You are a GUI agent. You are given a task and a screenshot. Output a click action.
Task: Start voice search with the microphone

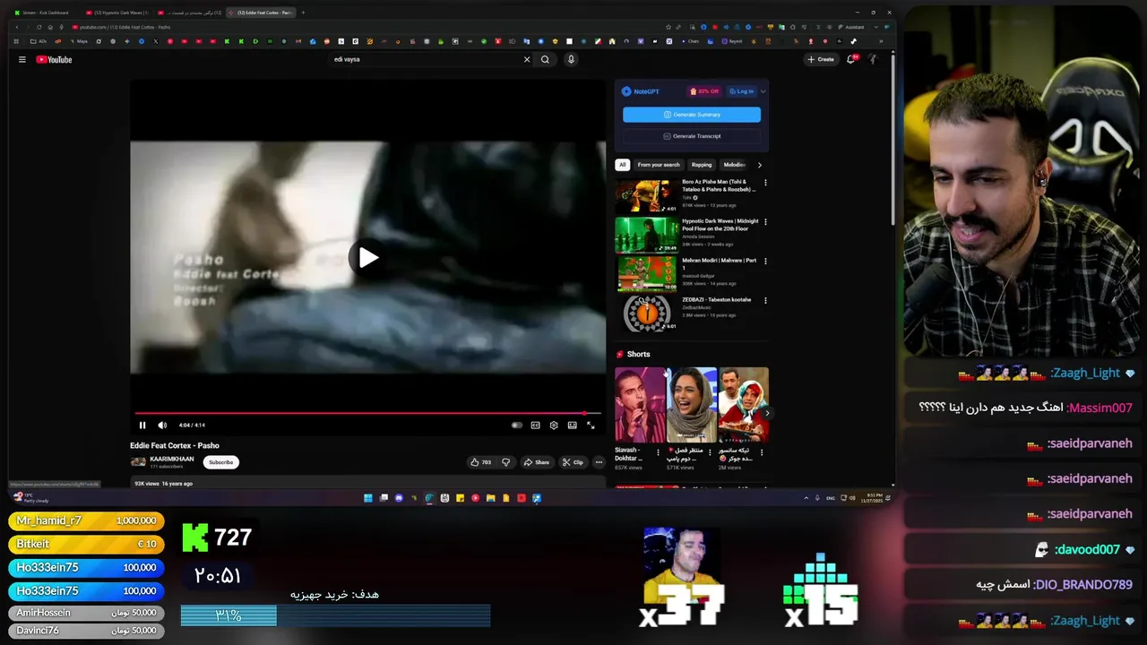tap(571, 59)
